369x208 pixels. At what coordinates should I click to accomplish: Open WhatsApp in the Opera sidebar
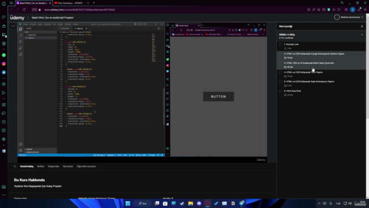tap(4, 55)
